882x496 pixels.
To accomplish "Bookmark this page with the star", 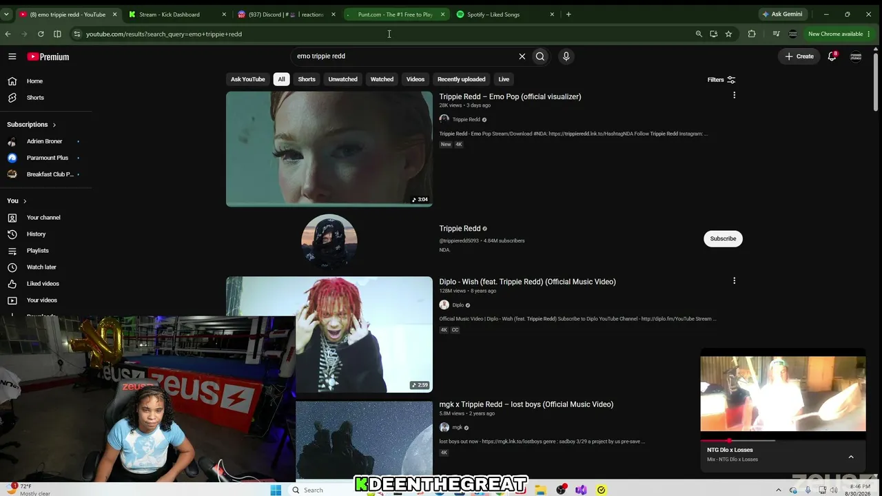I will 728,34.
